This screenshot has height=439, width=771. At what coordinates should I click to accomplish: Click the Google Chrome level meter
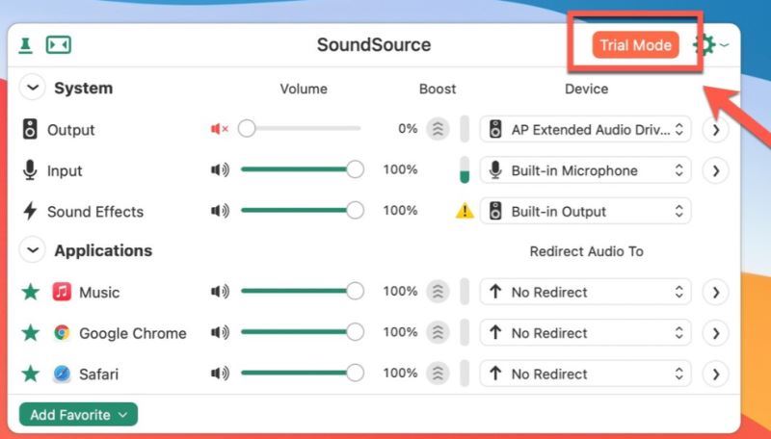(x=465, y=332)
